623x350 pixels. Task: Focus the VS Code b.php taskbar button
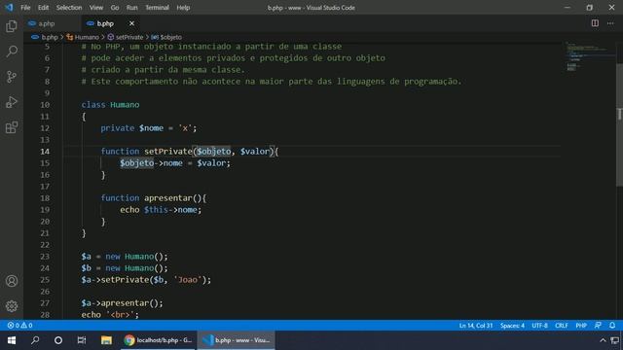(x=236, y=340)
